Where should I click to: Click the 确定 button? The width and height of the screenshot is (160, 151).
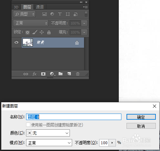click(141, 117)
